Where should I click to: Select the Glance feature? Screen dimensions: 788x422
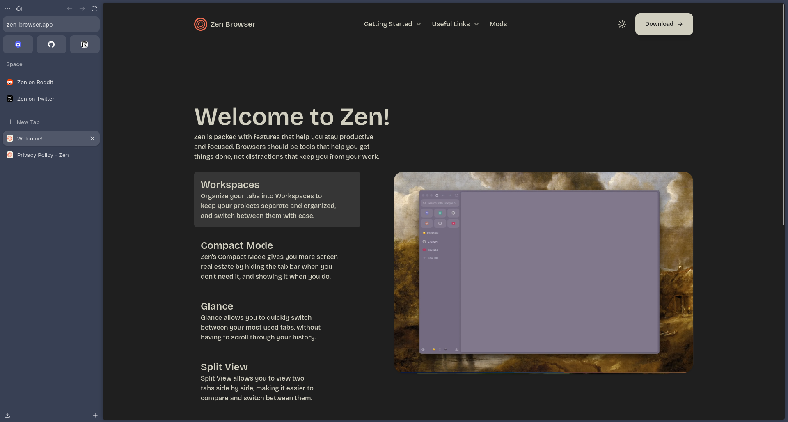tap(277, 321)
